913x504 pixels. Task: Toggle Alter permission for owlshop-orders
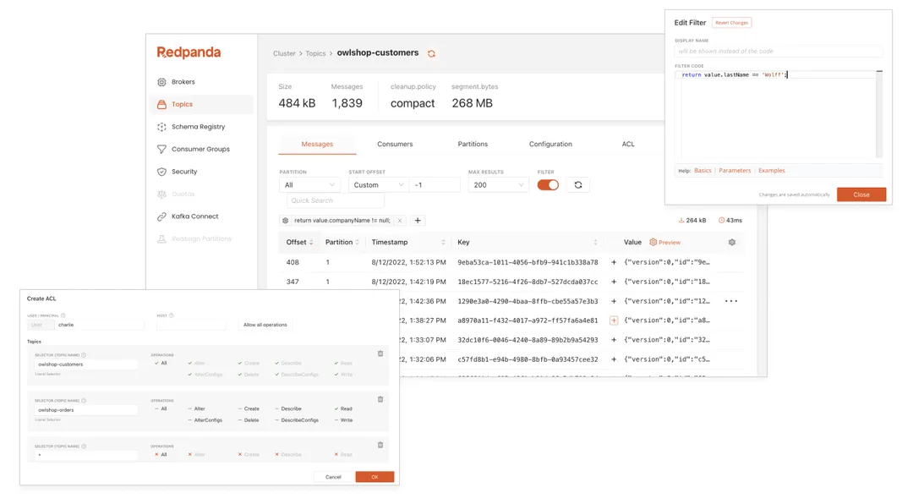click(197, 409)
